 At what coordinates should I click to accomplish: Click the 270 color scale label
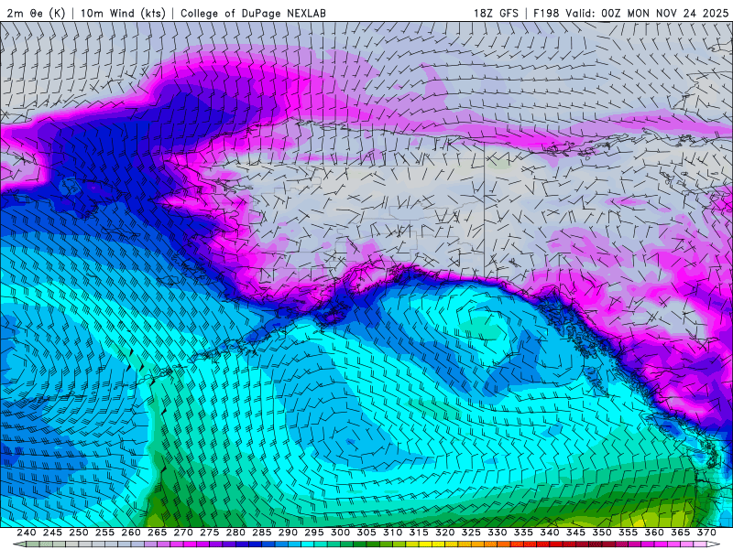[183, 533]
